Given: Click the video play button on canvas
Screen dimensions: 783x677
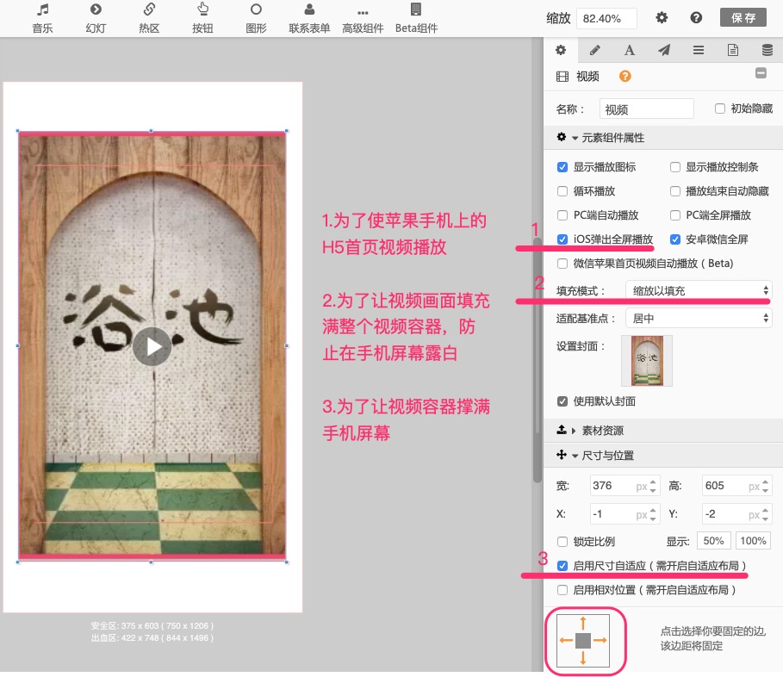Looking at the screenshot, I should (152, 346).
